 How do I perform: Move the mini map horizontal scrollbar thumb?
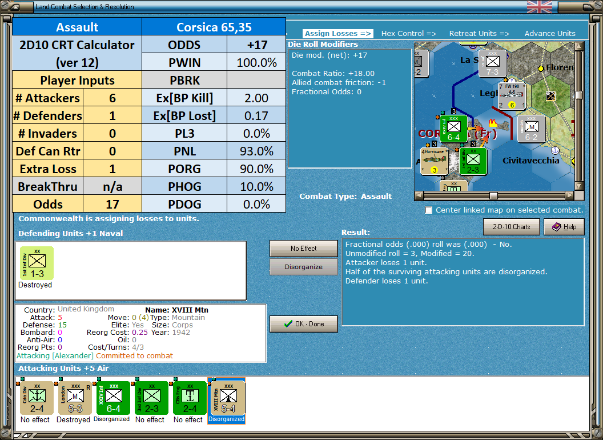pyautogui.click(x=493, y=195)
